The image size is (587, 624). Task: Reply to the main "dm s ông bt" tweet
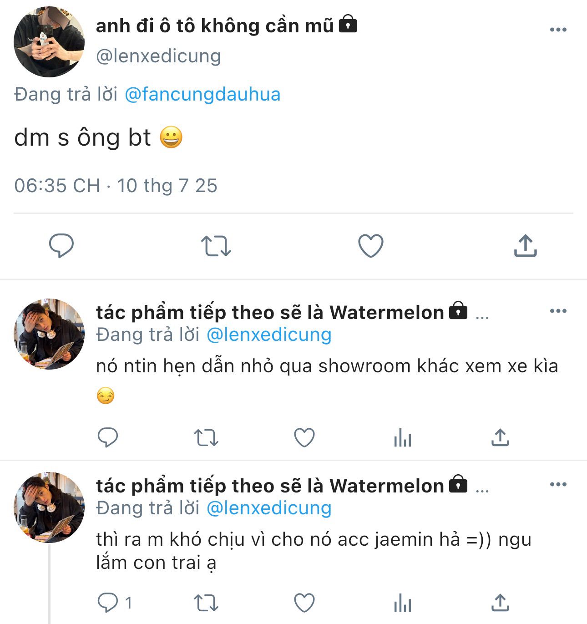(61, 246)
